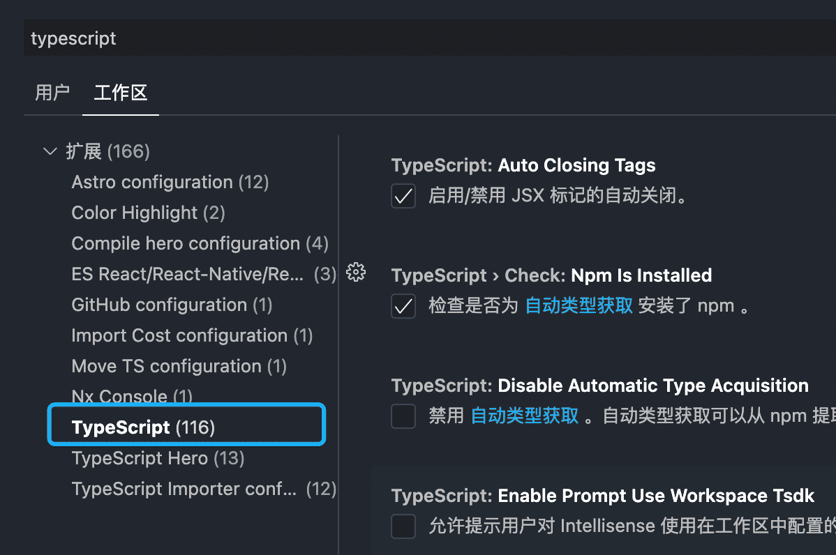Screen dimensions: 836x555
Task: Switch to the 用户 settings tab
Action: coord(52,93)
